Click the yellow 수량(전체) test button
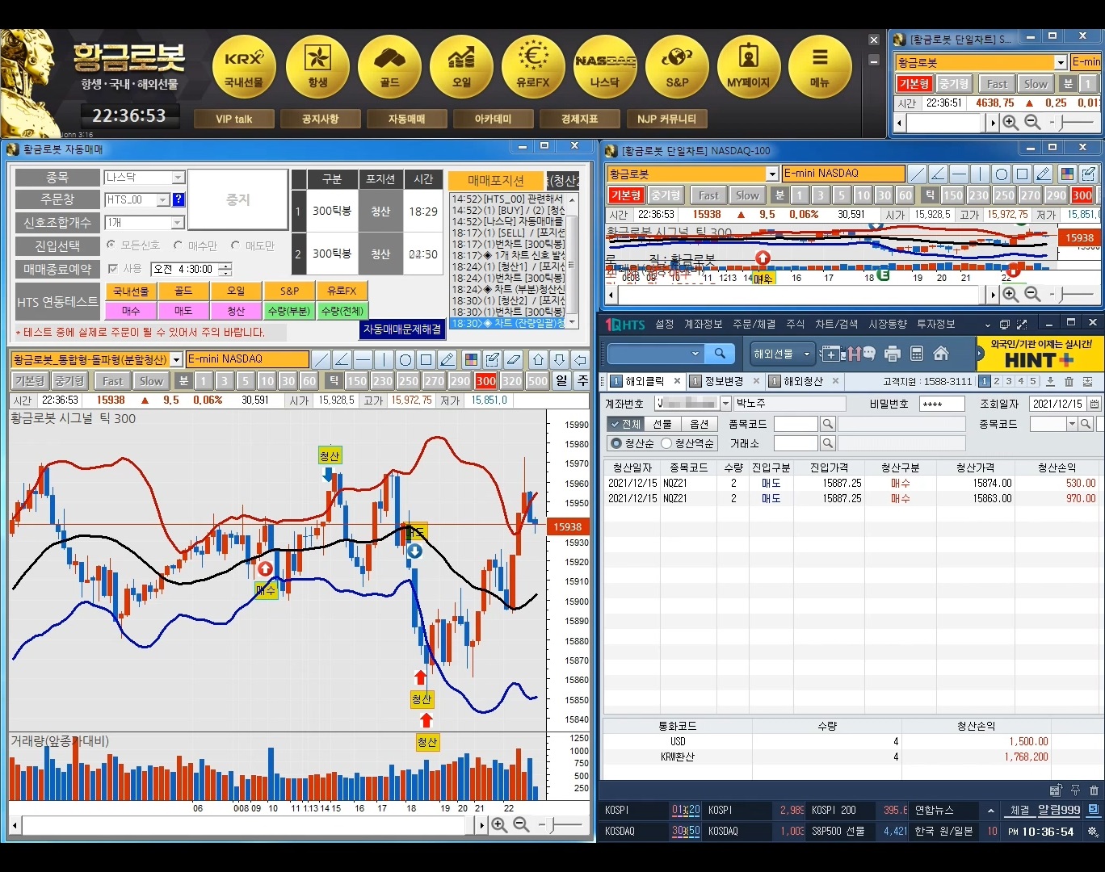Viewport: 1105px width, 872px height. point(342,310)
